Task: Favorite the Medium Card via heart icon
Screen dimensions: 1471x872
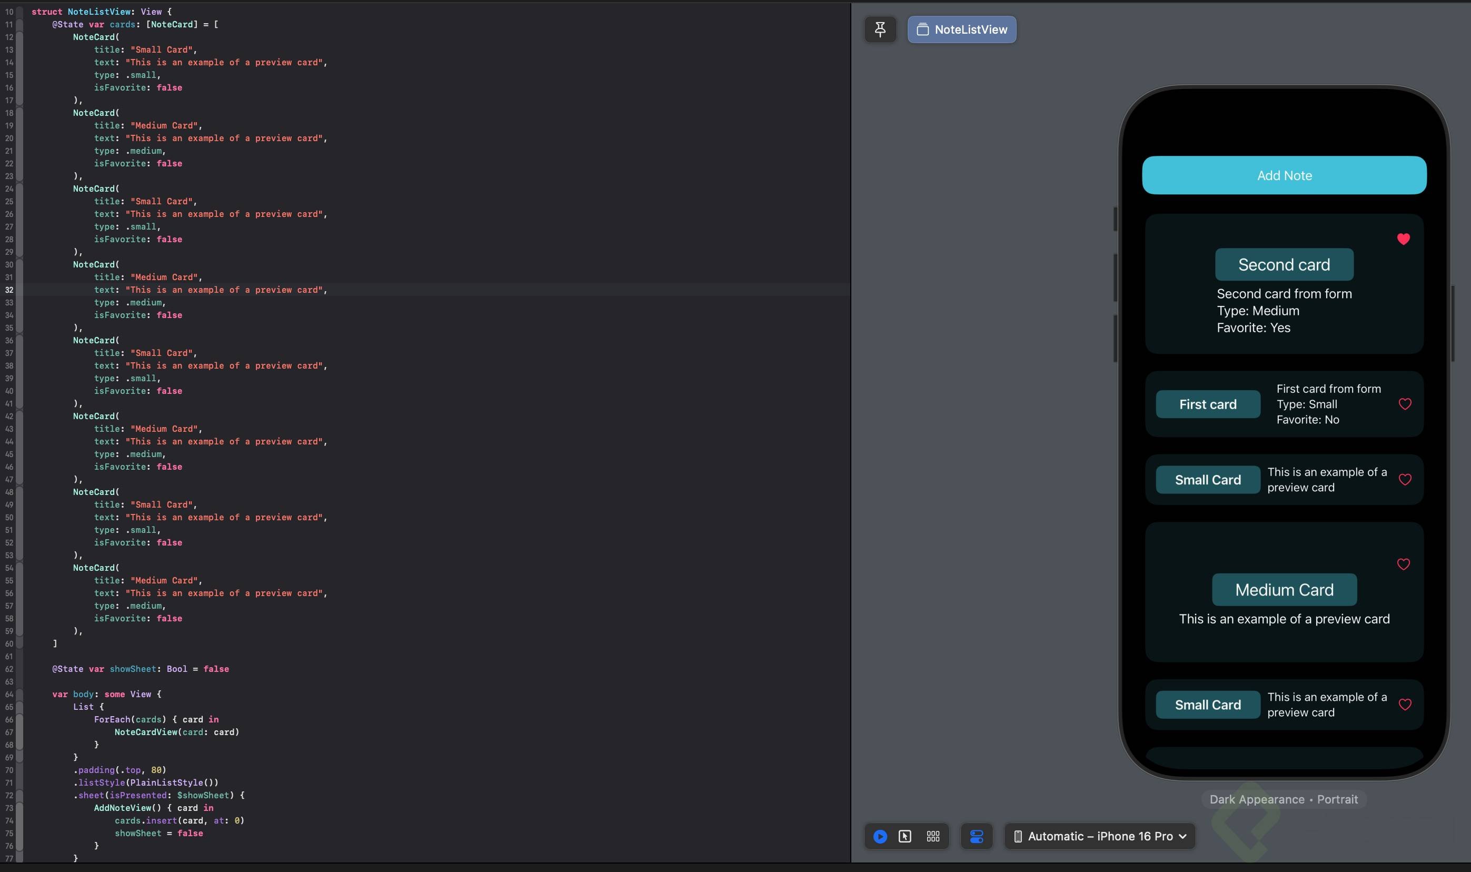Action: pyautogui.click(x=1403, y=564)
